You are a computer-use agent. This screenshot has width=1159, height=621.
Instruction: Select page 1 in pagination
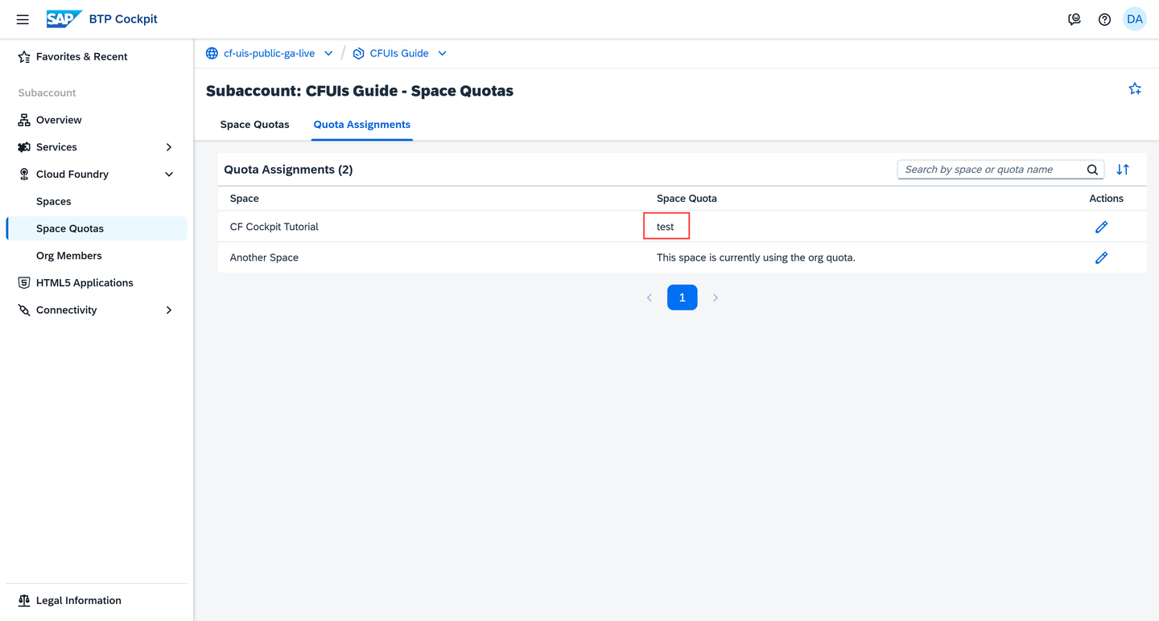pyautogui.click(x=683, y=298)
